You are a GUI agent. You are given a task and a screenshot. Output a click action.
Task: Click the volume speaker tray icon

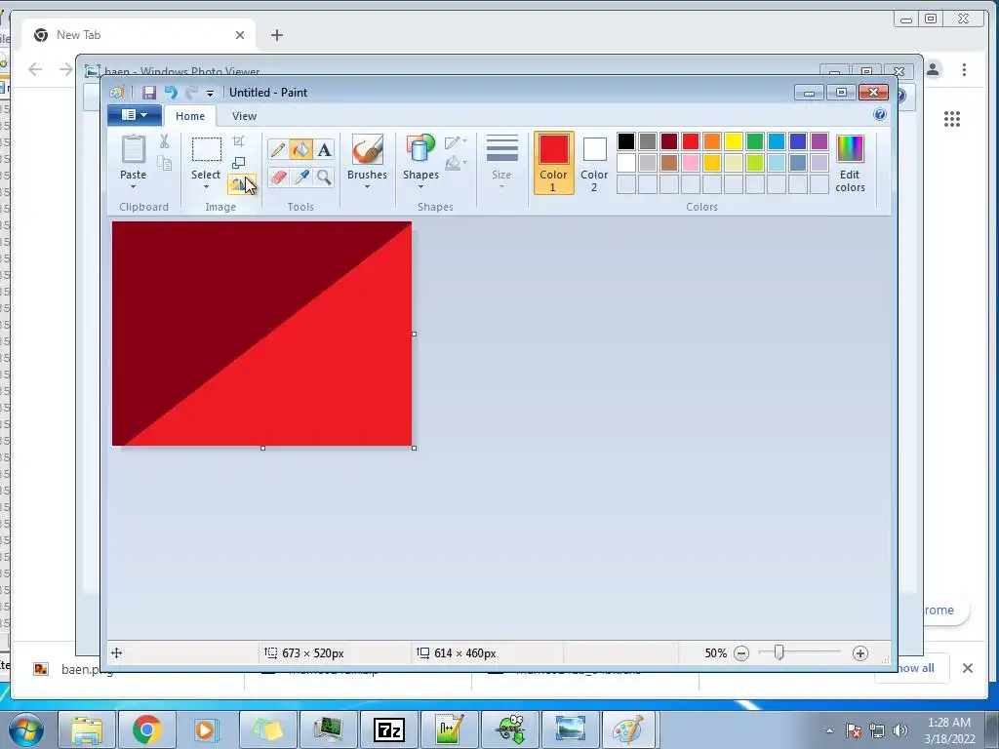(900, 730)
